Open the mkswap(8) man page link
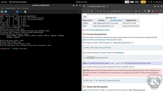The height and width of the screenshot is (91, 163). pos(120,53)
